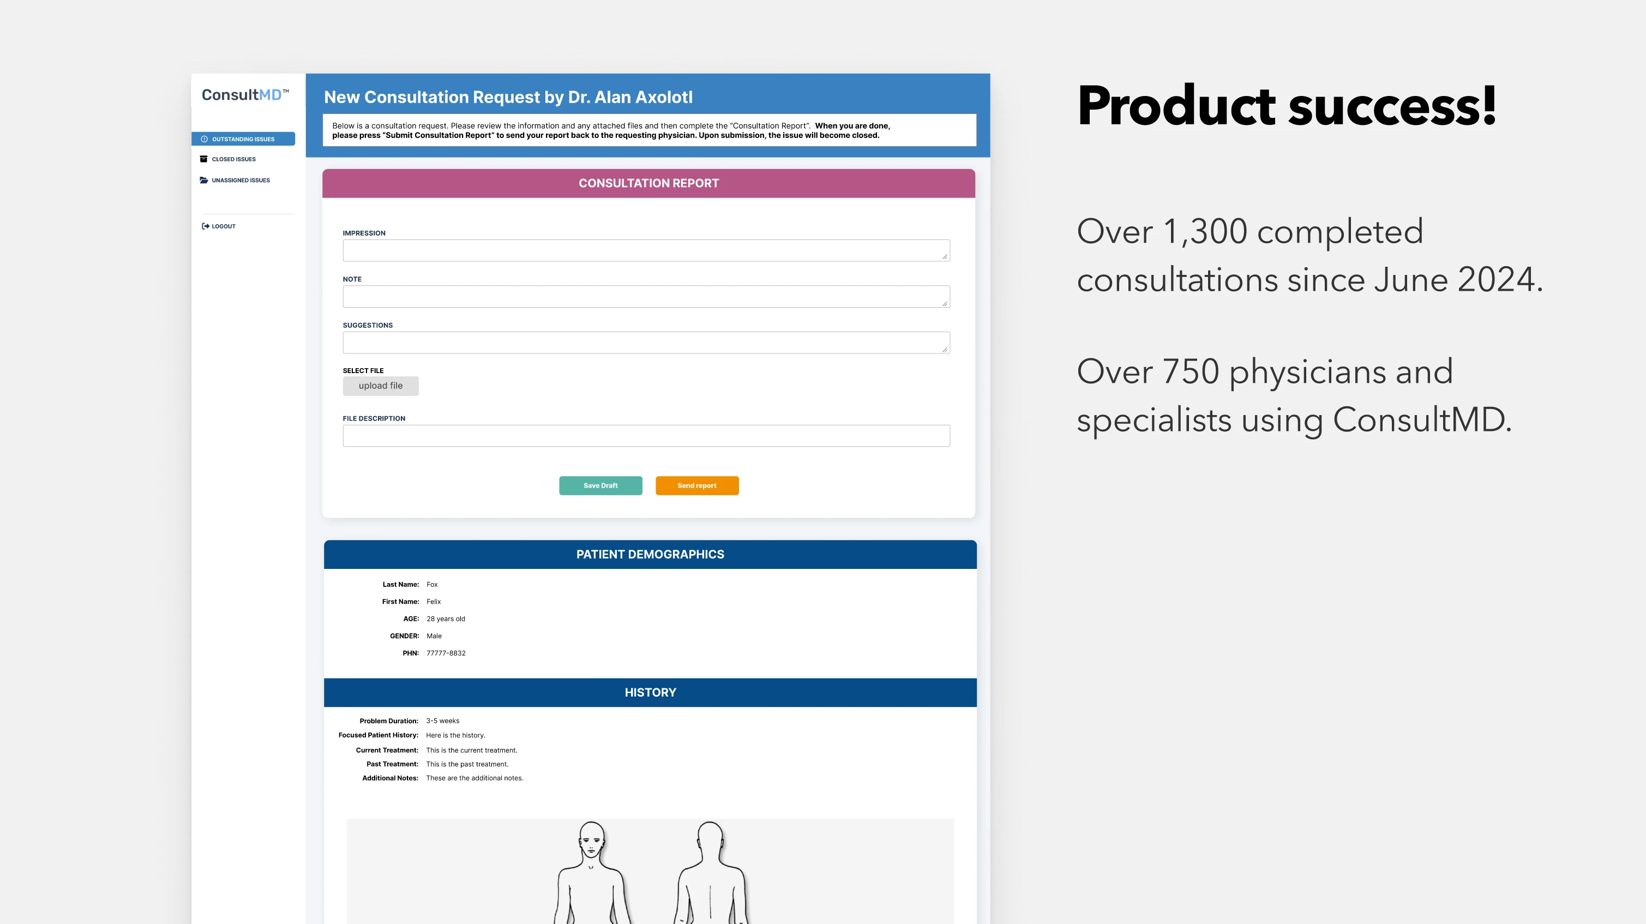Click into the Suggestions field
This screenshot has height=924, width=1646.
pyautogui.click(x=645, y=343)
